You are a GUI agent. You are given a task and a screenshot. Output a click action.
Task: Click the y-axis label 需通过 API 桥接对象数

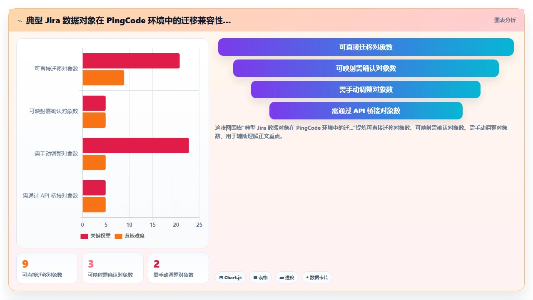tap(50, 196)
